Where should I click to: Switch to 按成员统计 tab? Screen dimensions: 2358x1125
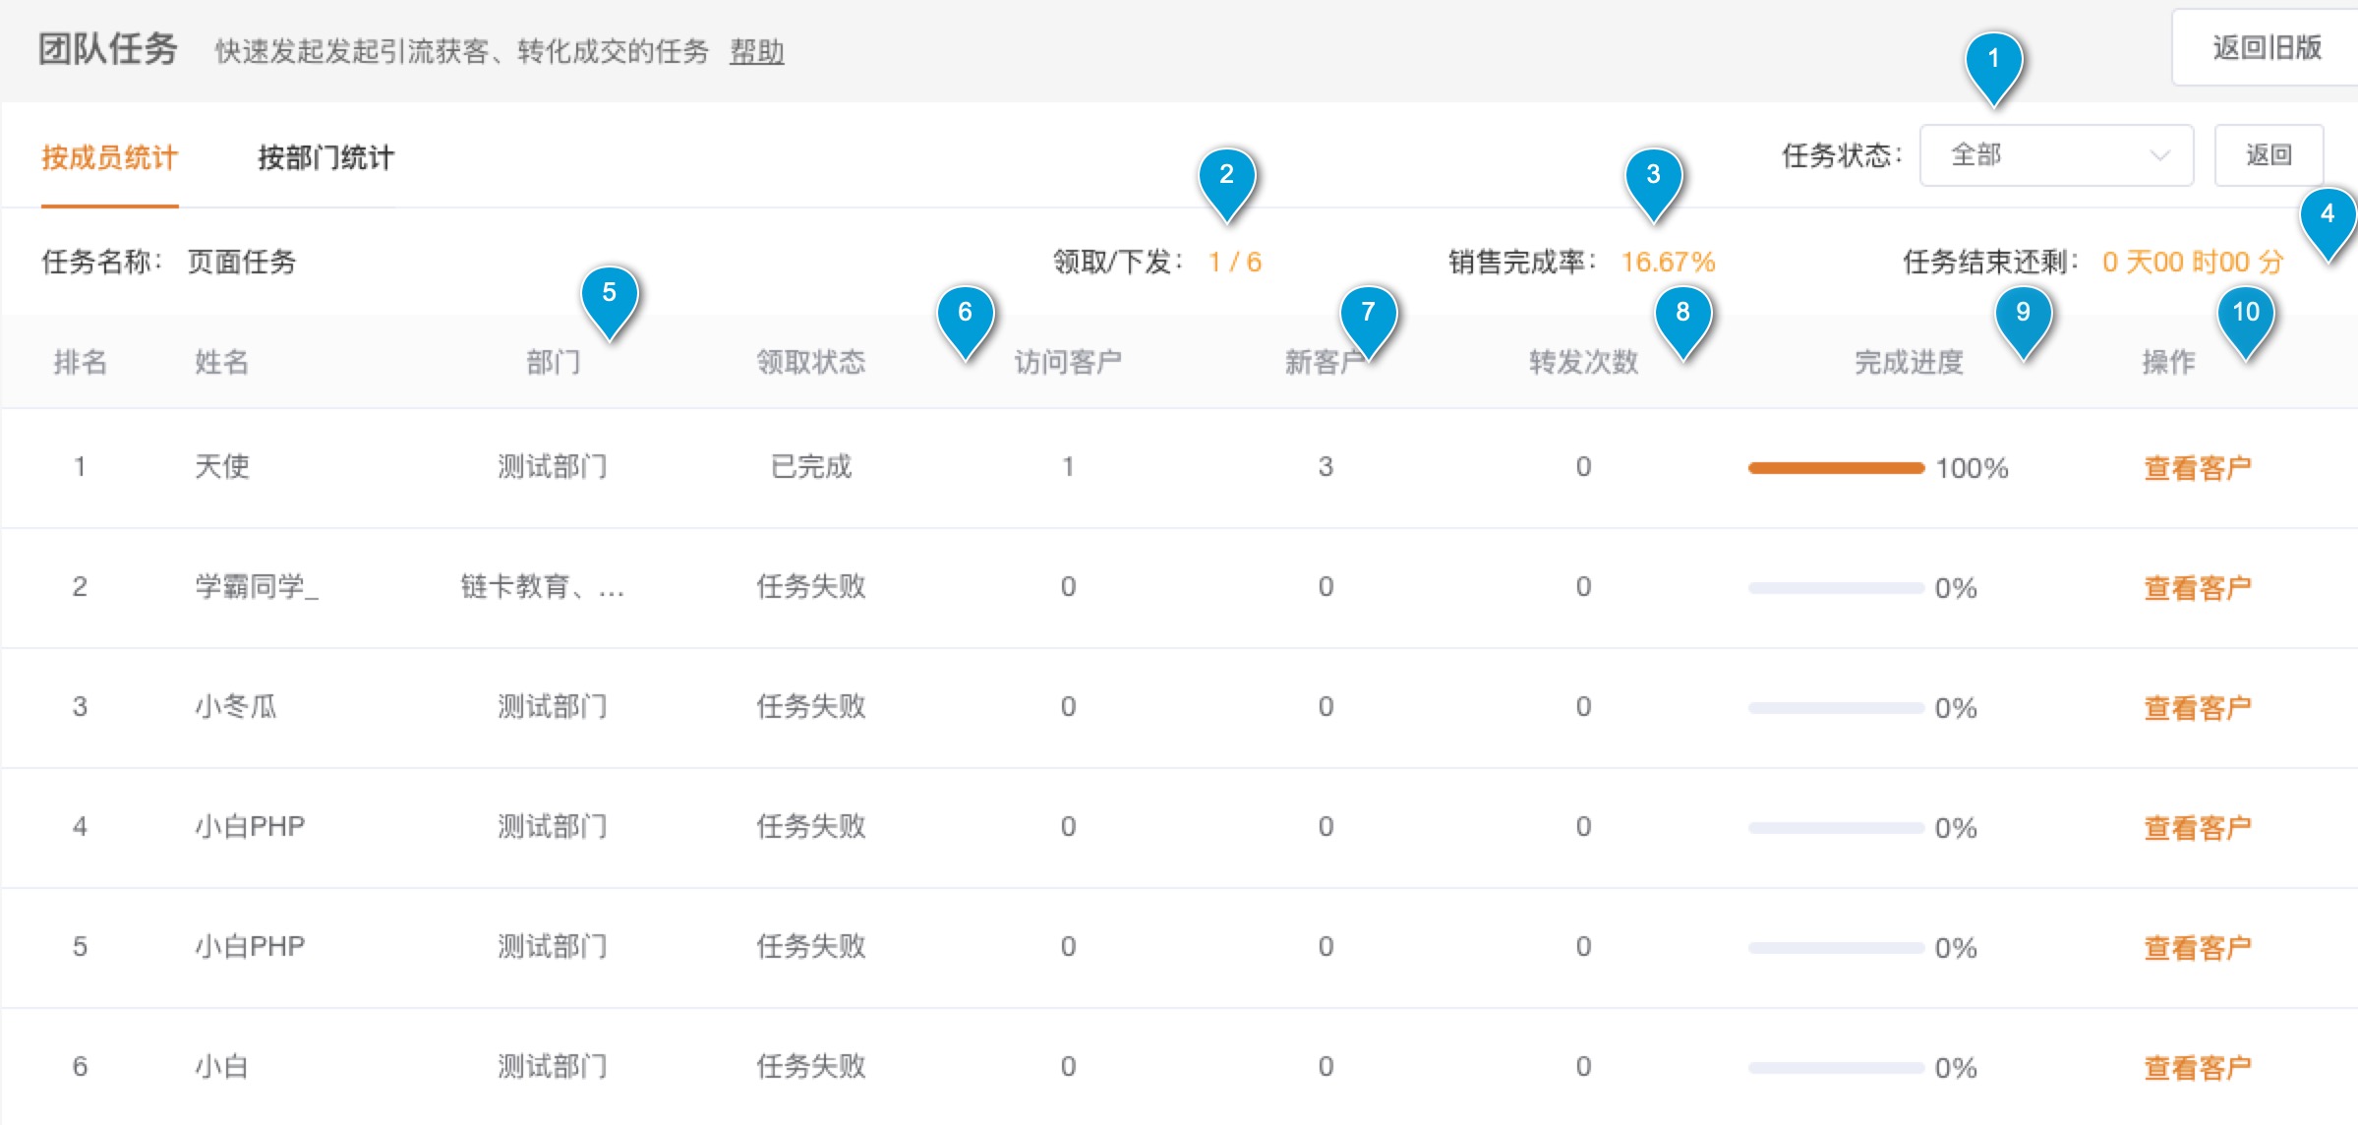(x=109, y=157)
